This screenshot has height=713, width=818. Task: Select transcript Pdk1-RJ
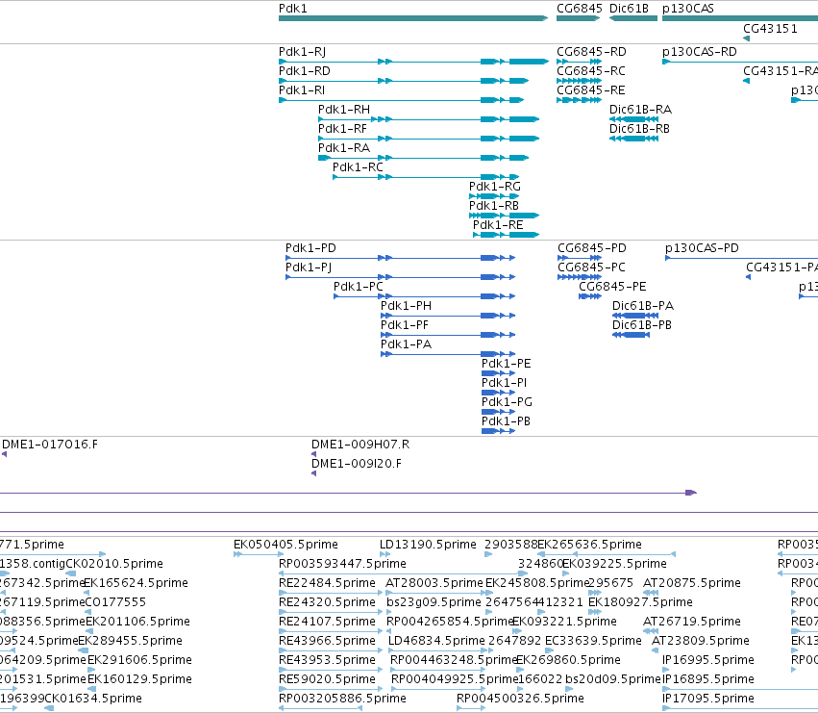(413, 62)
